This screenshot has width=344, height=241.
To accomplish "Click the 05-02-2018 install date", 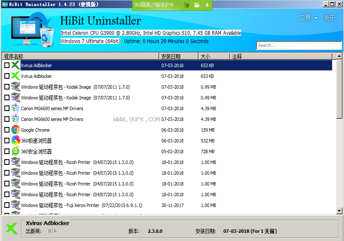I will pyautogui.click(x=173, y=151).
